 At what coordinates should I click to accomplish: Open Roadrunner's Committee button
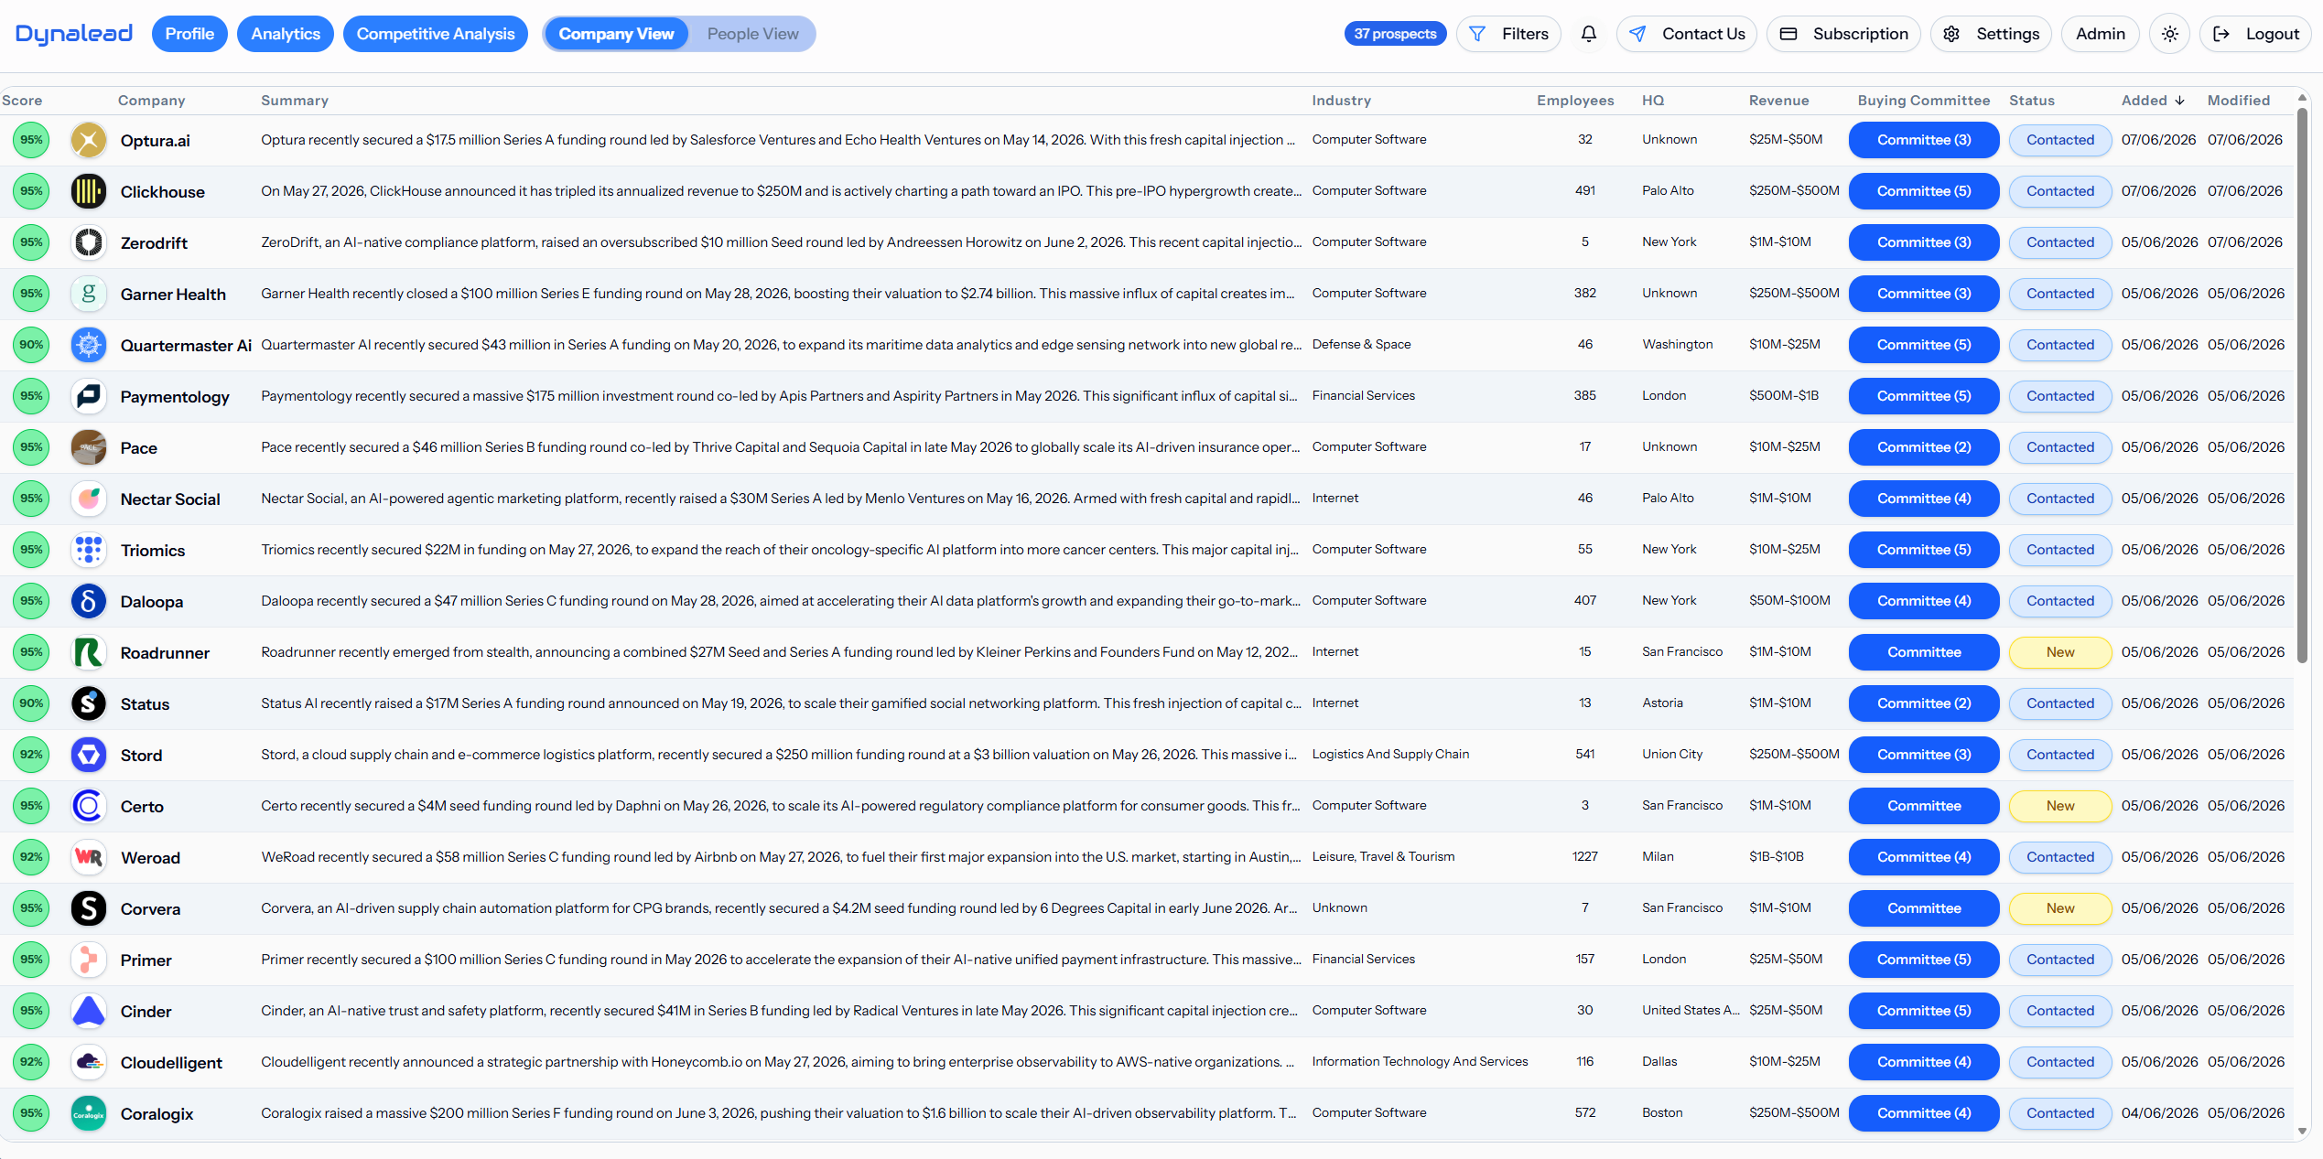(x=1924, y=652)
